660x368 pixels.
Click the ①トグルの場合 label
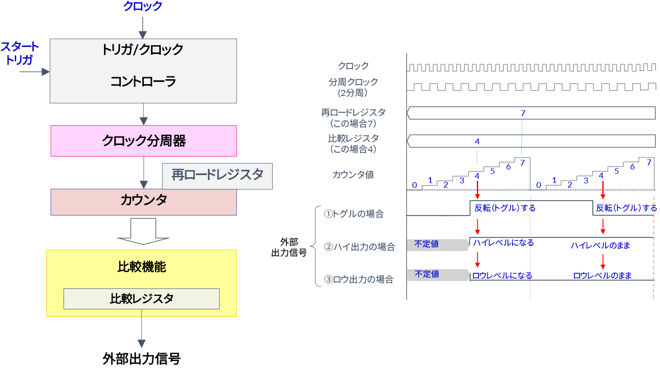coord(354,214)
